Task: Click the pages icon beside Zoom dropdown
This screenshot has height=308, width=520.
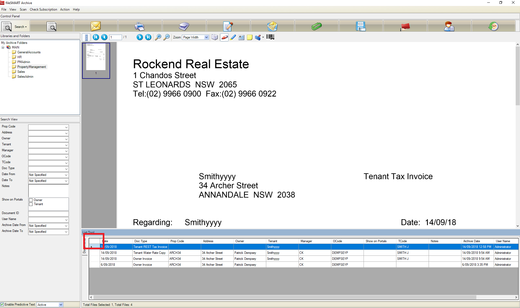Action: [215, 37]
